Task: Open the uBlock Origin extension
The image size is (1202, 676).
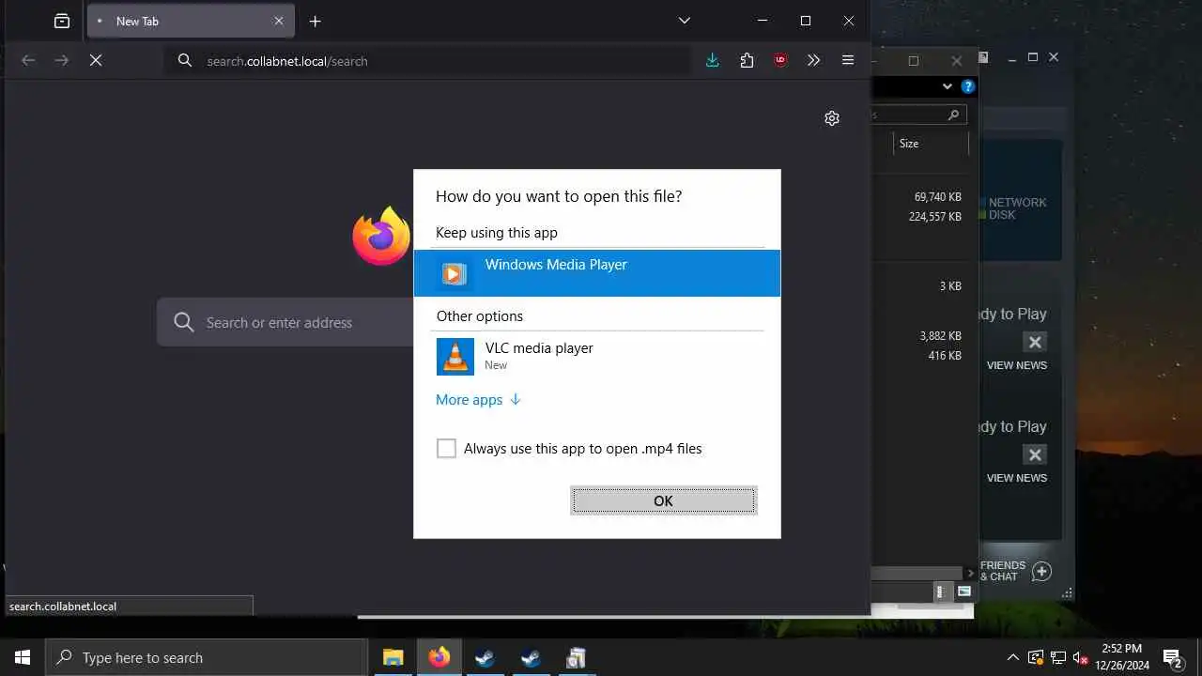Action: [780, 60]
